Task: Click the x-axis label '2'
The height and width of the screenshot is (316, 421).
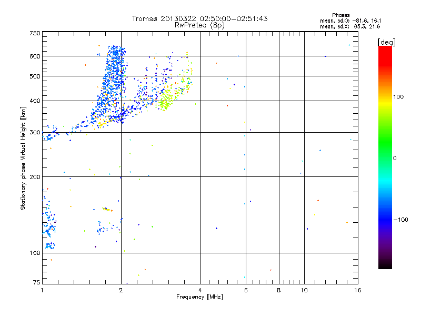Action: coord(121,290)
